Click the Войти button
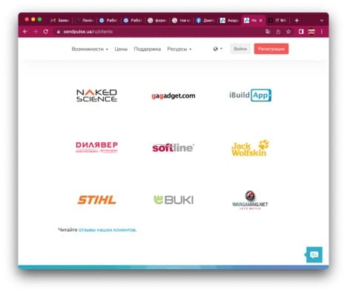Image resolution: width=347 pixels, height=293 pixels. point(240,49)
